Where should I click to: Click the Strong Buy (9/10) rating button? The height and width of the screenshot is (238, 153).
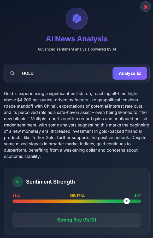point(76,220)
